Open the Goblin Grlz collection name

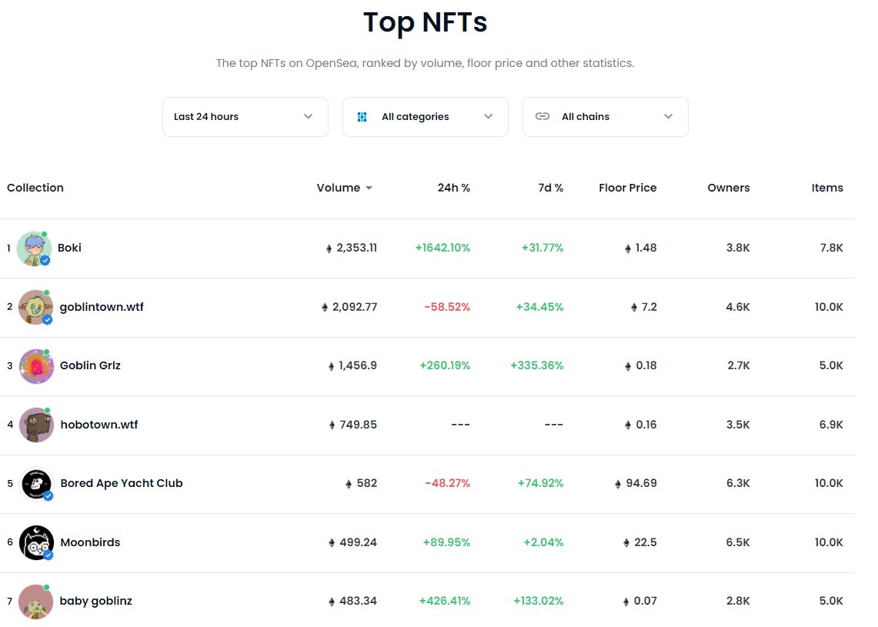90,365
